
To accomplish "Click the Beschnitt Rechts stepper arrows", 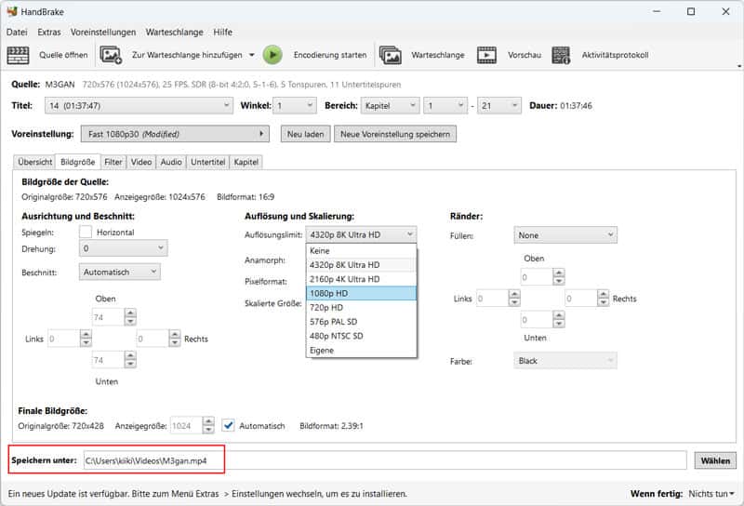I will (x=175, y=339).
